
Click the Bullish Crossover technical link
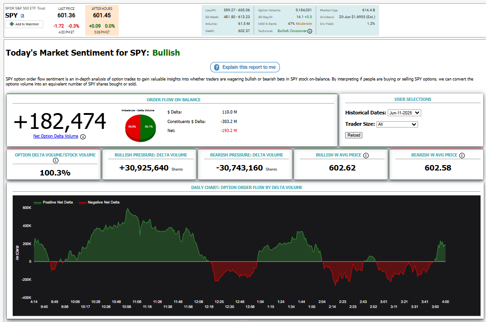click(x=292, y=31)
